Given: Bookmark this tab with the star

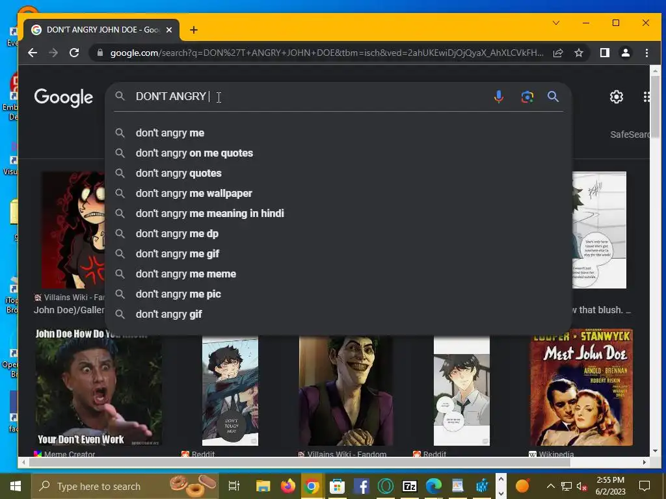Looking at the screenshot, I should point(578,53).
